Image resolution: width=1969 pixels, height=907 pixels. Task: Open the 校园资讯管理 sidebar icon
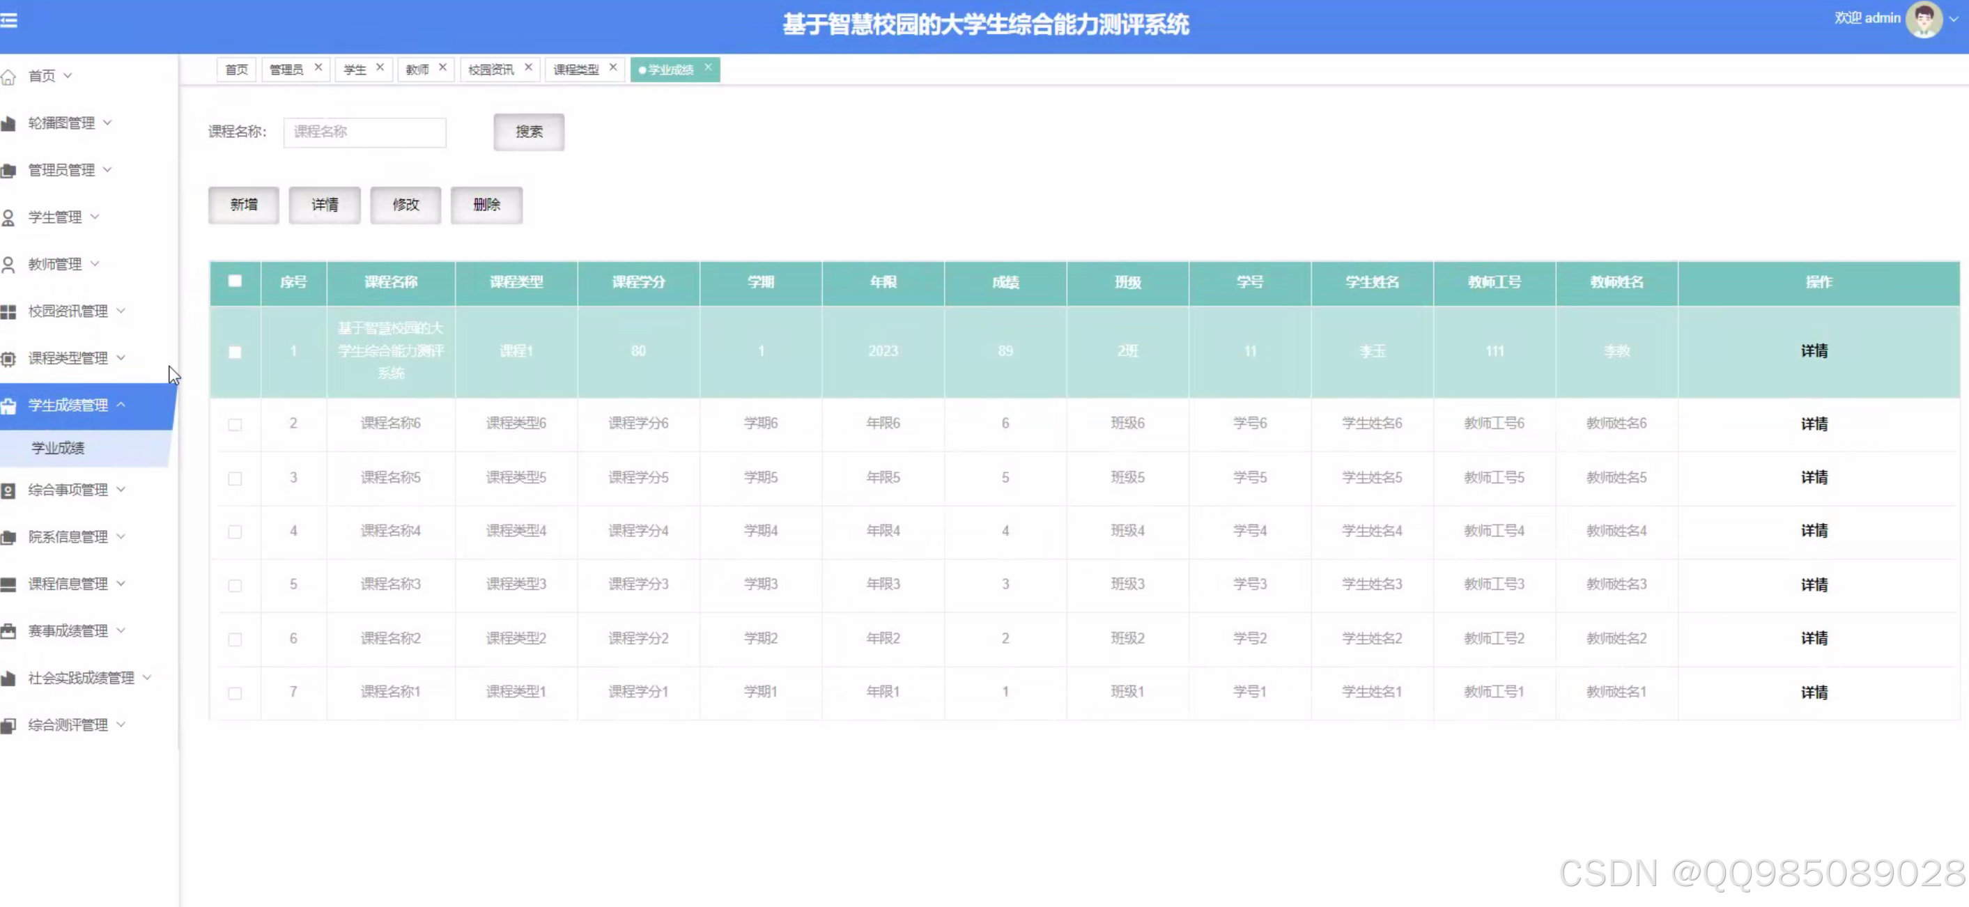point(10,310)
